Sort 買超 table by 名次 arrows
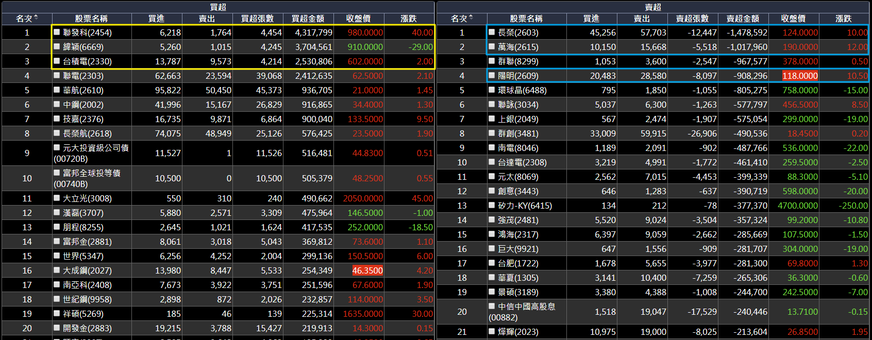The width and height of the screenshot is (872, 340). (x=36, y=18)
